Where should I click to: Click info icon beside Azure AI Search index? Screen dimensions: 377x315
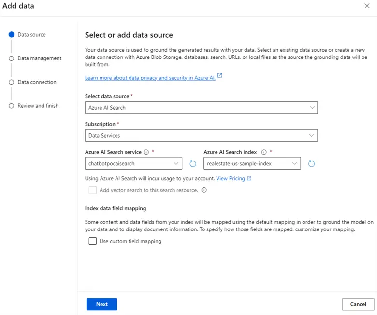point(264,152)
